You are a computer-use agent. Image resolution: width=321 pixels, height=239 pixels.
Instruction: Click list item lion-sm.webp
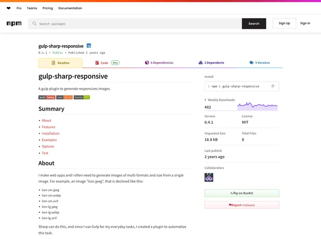(51, 196)
